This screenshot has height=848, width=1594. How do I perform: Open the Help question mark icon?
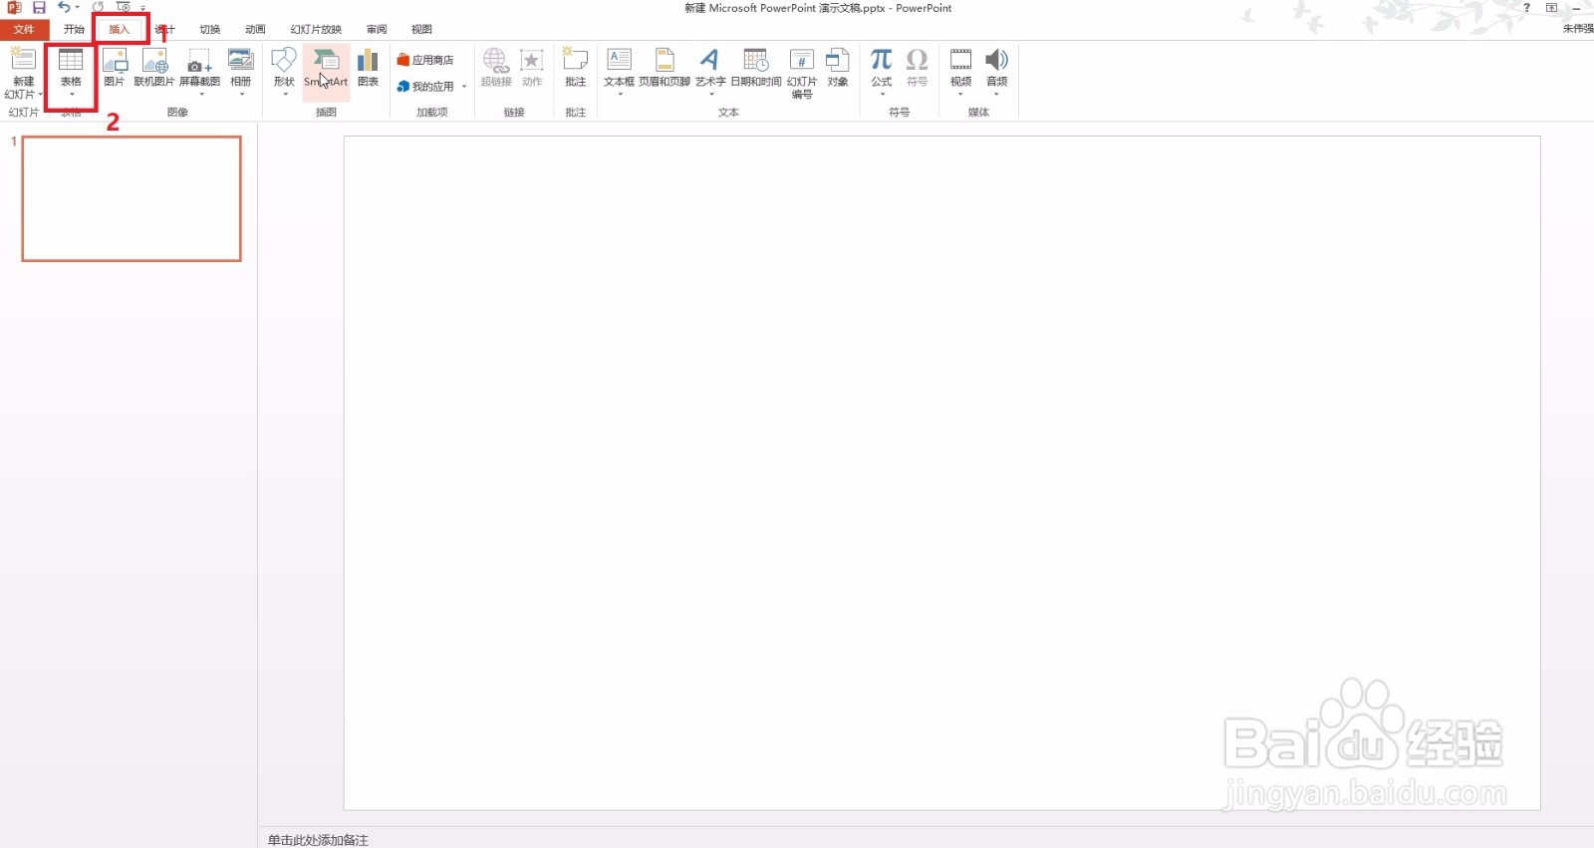tap(1526, 7)
